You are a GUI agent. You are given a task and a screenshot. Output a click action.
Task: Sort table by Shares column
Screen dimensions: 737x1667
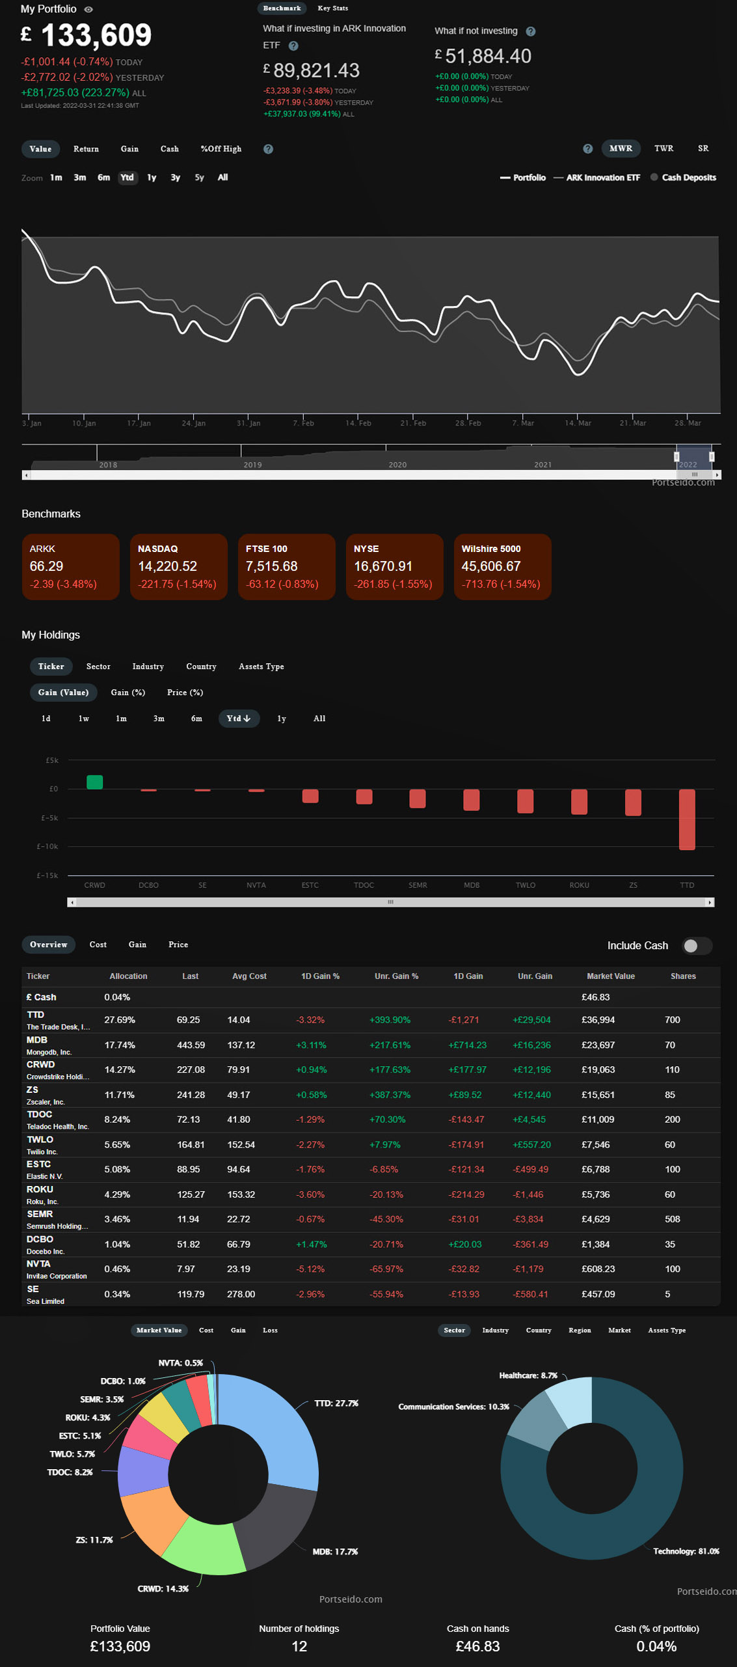(683, 976)
